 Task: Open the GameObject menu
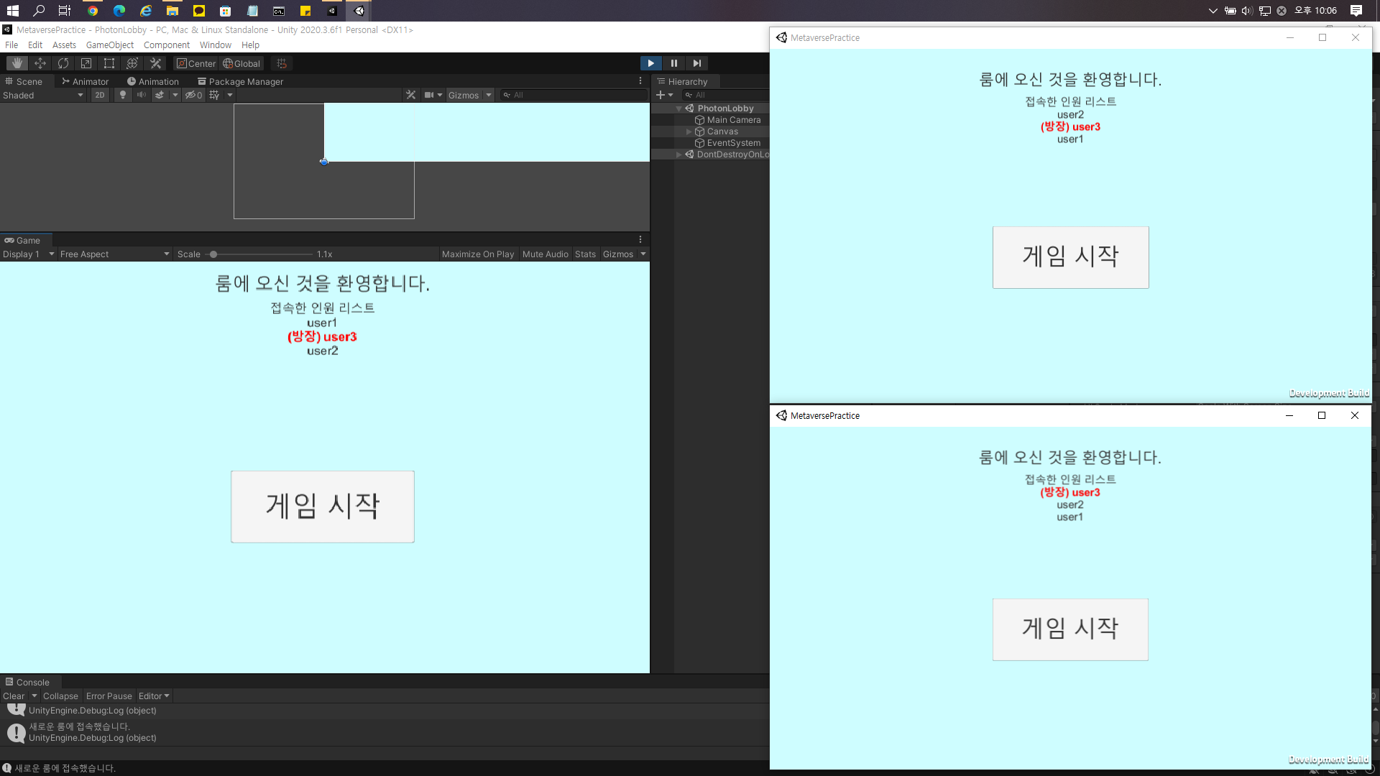pos(109,45)
